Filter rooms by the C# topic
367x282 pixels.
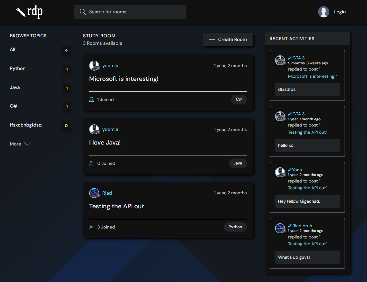[13, 106]
